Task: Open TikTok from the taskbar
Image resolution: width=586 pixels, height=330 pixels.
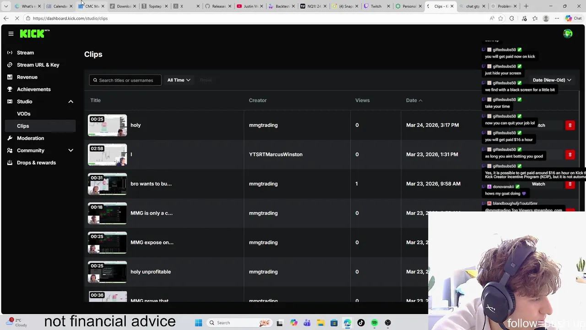Action: tap(361, 323)
